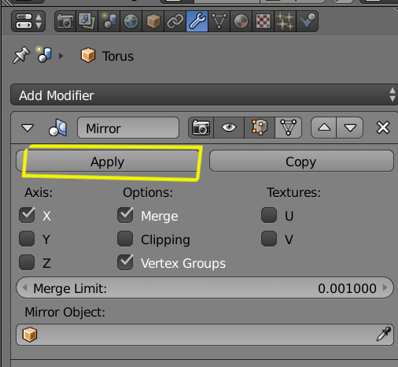Open Texture checkerboard properties tab
The image size is (398, 367).
263,21
